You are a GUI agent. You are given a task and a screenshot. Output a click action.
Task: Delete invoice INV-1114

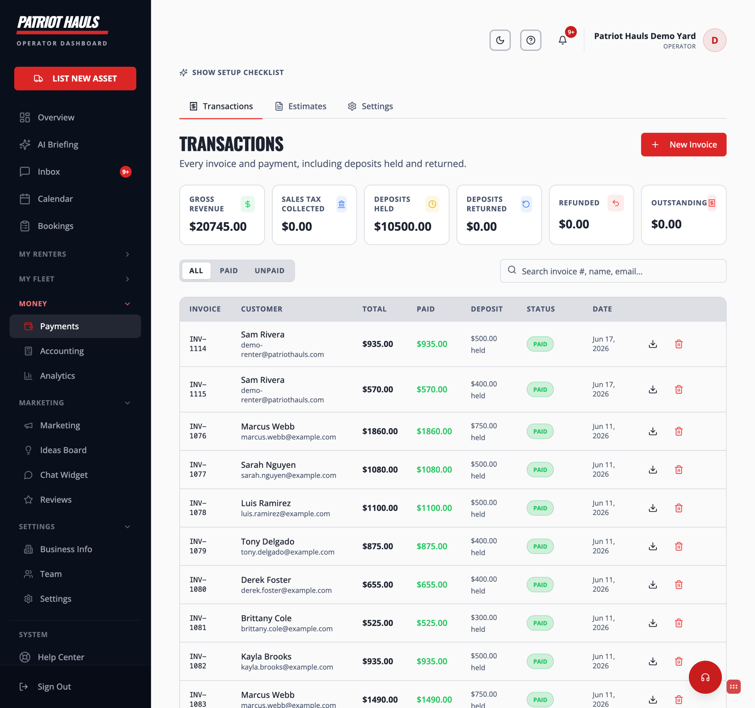pyautogui.click(x=679, y=344)
